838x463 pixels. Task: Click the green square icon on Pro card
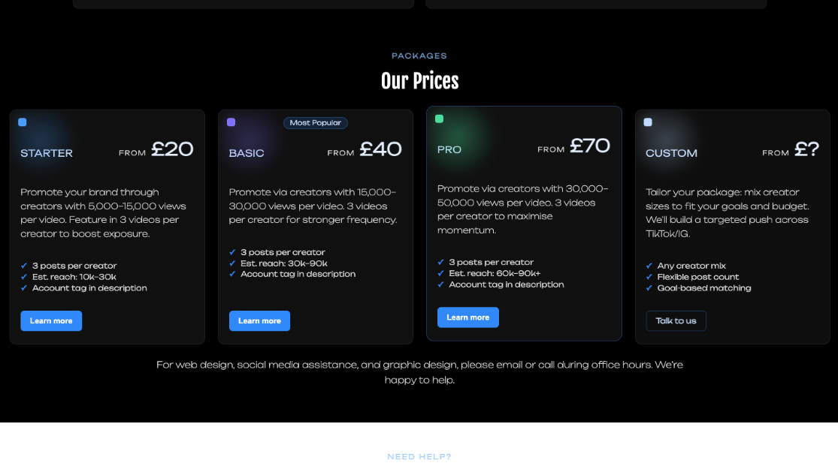tap(440, 119)
